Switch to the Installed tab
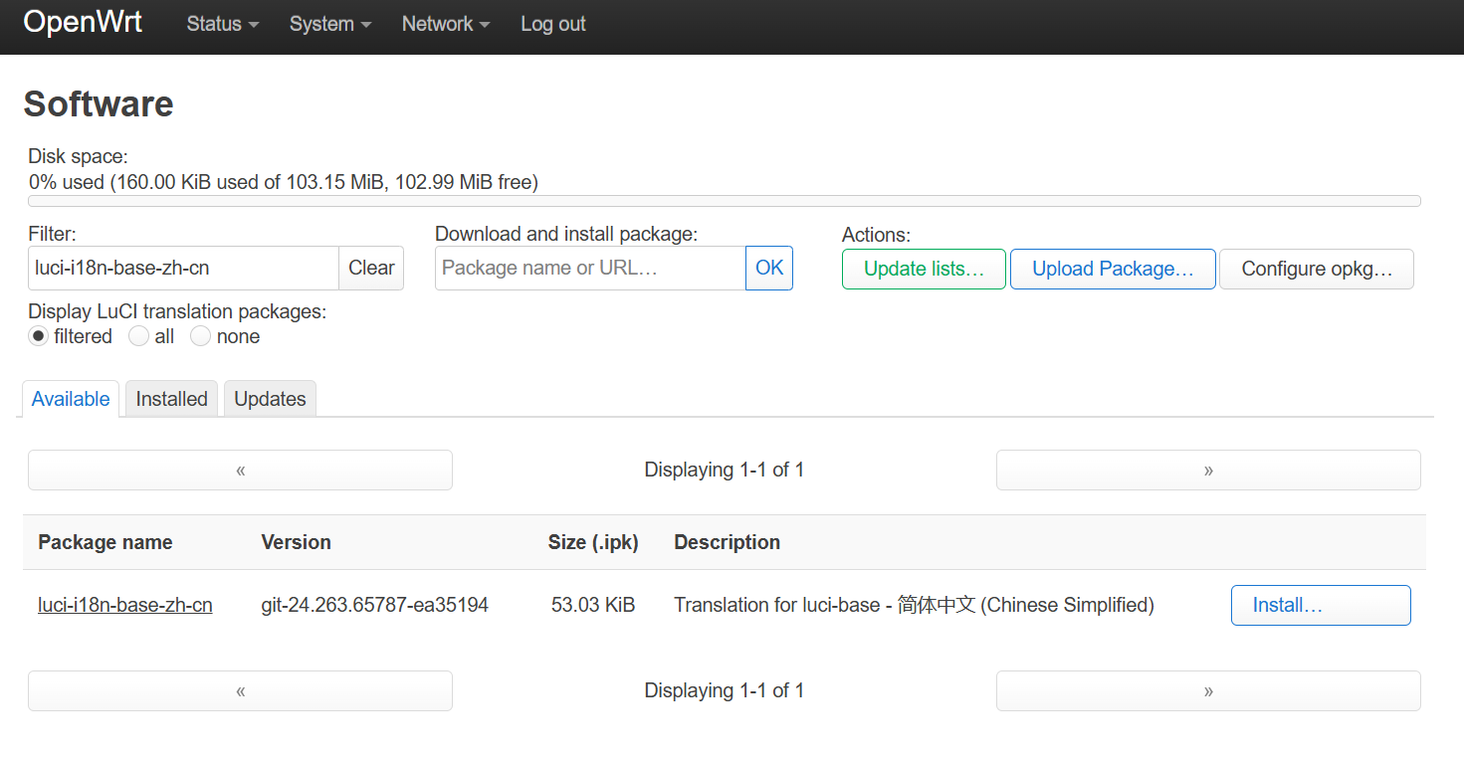Screen dimensions: 1464x762 (x=171, y=399)
